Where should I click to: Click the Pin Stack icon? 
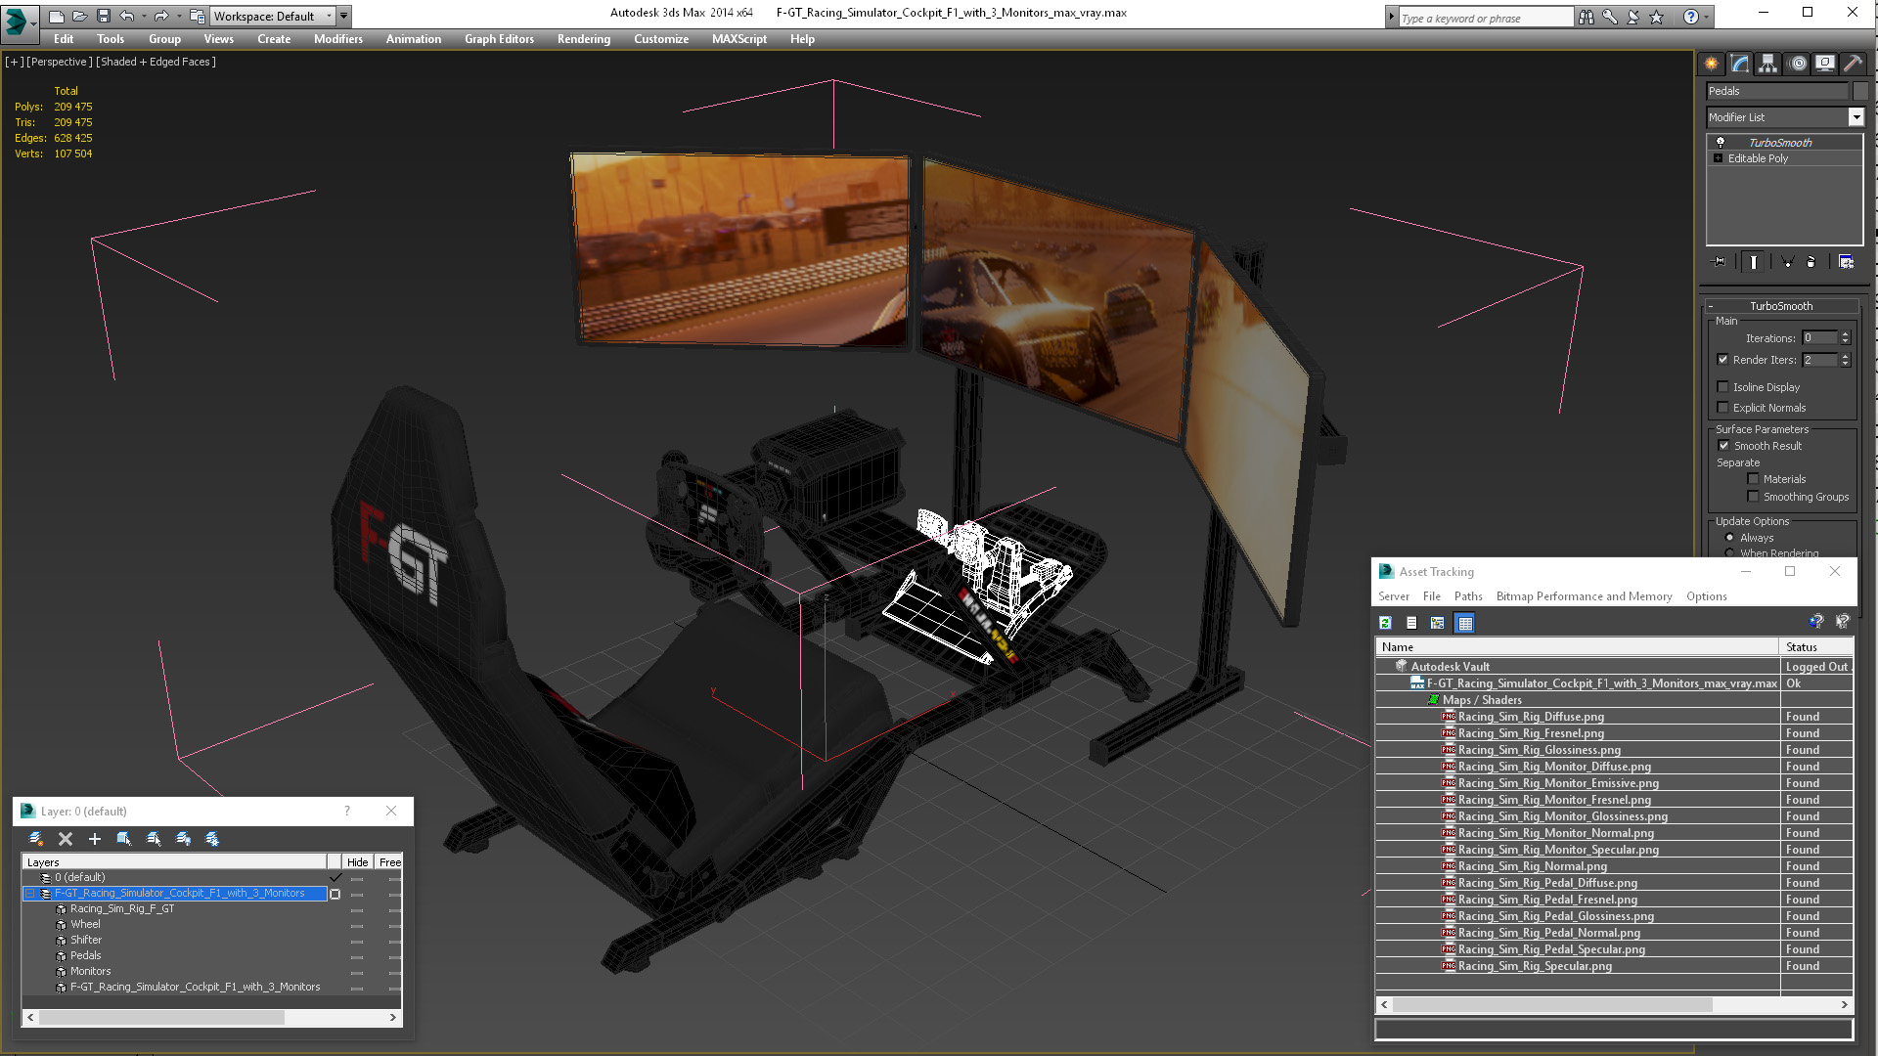(1720, 262)
